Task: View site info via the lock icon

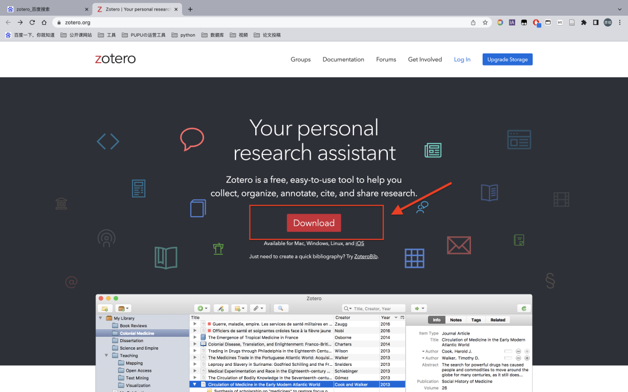Action: coord(59,23)
